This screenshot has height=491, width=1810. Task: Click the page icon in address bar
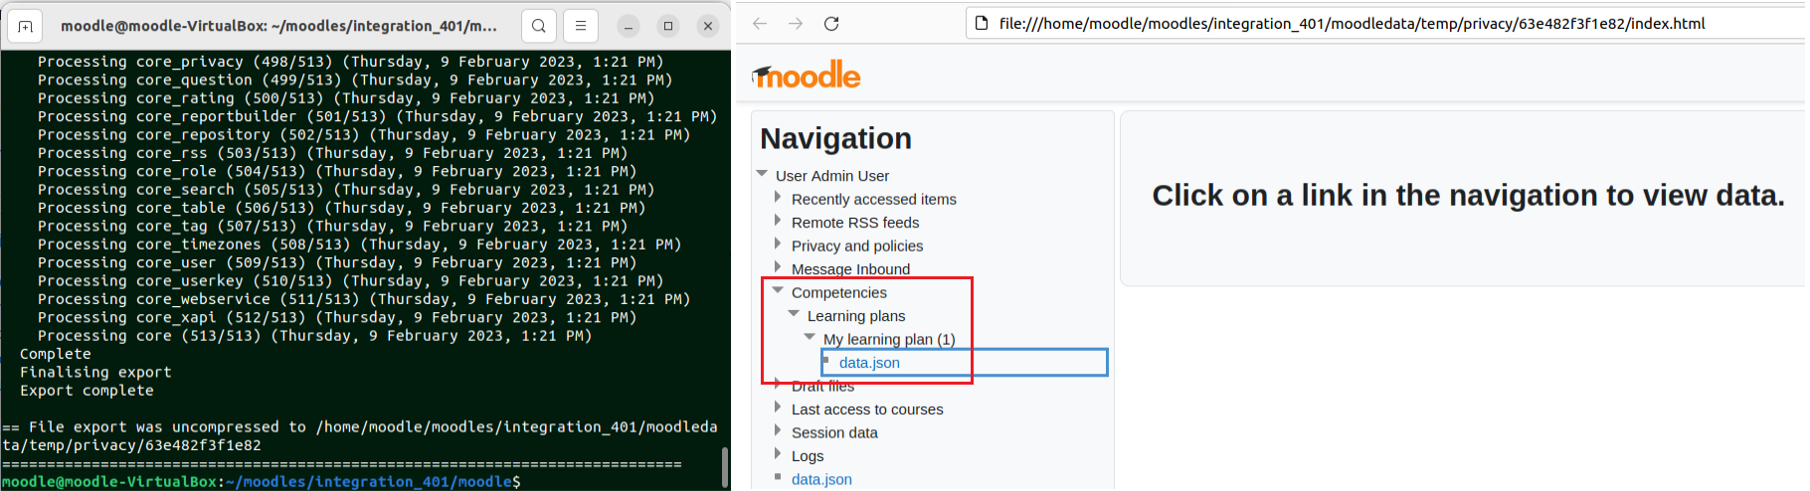click(x=981, y=24)
